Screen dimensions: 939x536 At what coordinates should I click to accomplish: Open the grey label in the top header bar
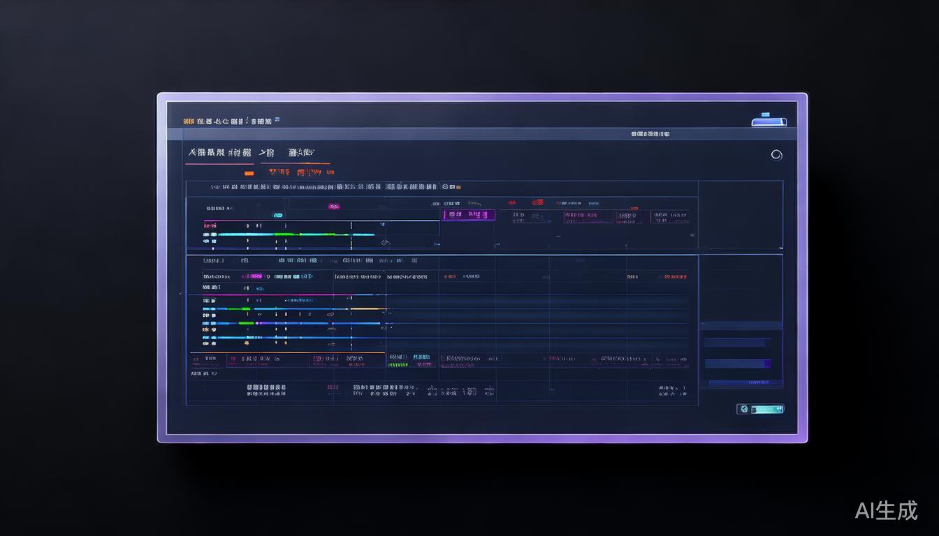tap(650, 134)
